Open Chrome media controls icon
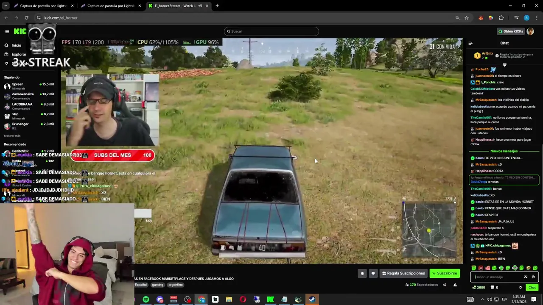Image resolution: width=543 pixels, height=305 pixels. [516, 18]
